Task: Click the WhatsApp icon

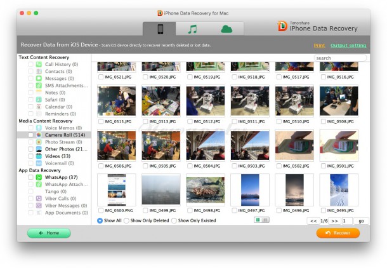Action: click(39, 177)
